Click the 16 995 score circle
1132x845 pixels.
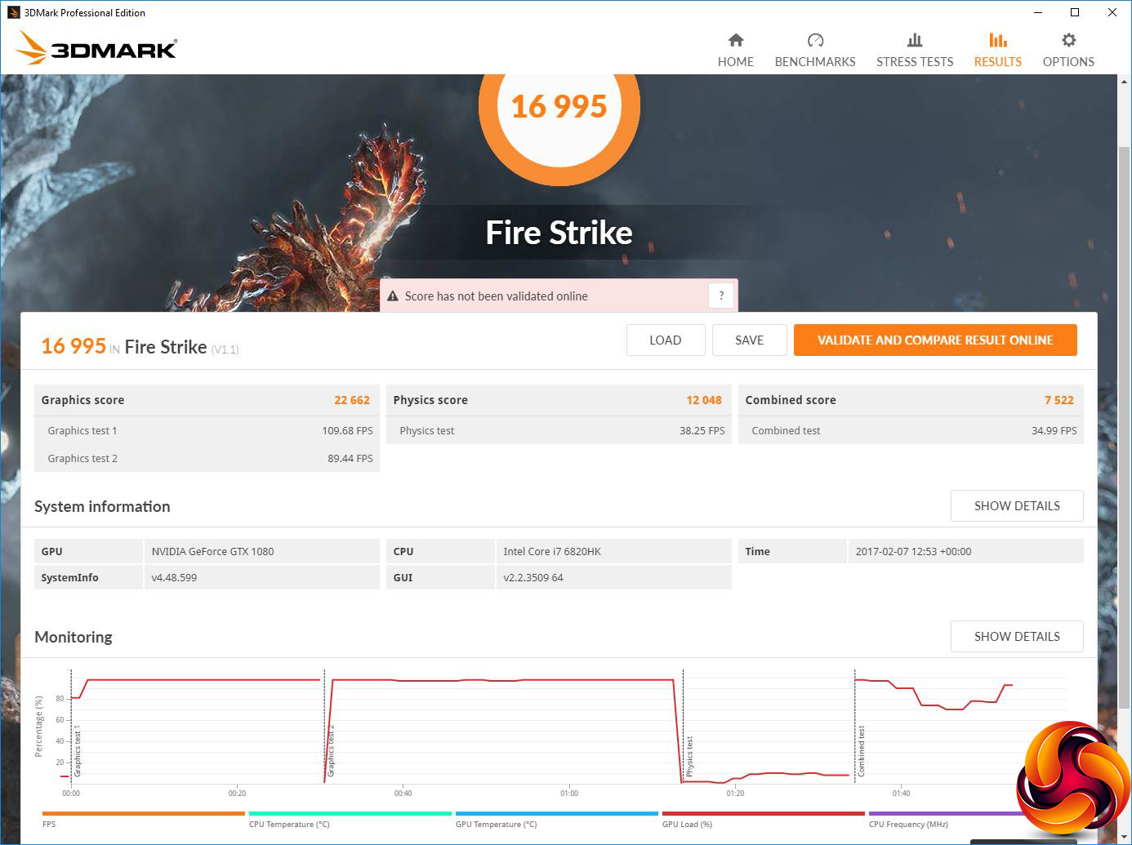(559, 106)
